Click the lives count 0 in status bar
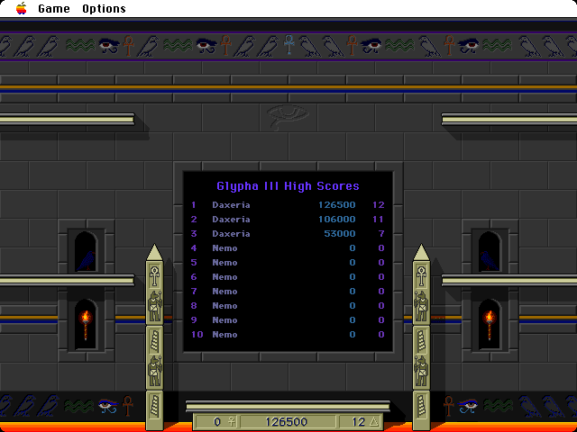The image size is (577, 432). (217, 421)
